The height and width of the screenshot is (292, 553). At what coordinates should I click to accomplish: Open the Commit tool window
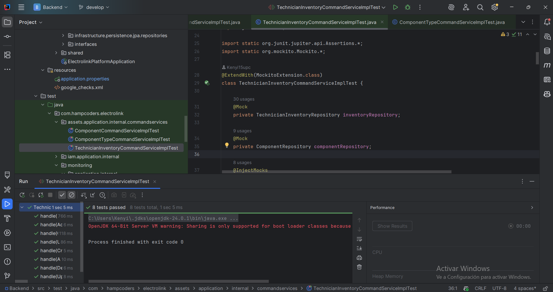(x=8, y=37)
